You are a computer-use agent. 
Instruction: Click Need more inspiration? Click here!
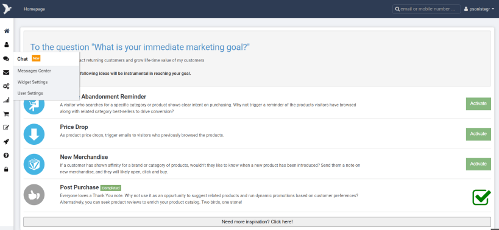click(257, 221)
